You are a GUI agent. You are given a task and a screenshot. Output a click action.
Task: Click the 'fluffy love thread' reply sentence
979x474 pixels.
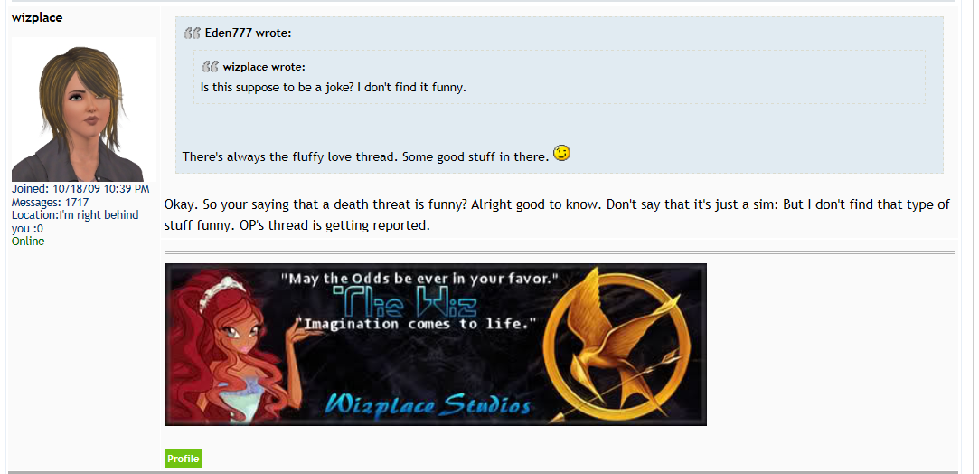366,156
